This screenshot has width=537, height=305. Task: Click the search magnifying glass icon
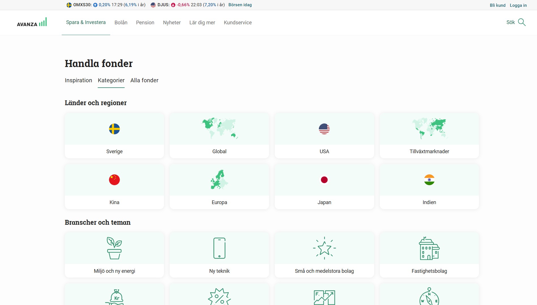pyautogui.click(x=522, y=22)
